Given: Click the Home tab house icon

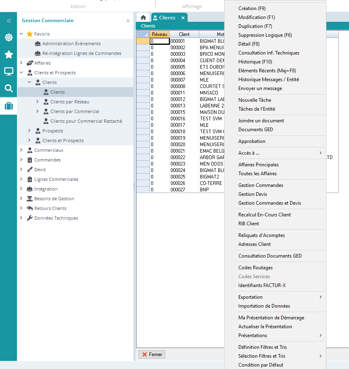Looking at the screenshot, I should pyautogui.click(x=143, y=18).
